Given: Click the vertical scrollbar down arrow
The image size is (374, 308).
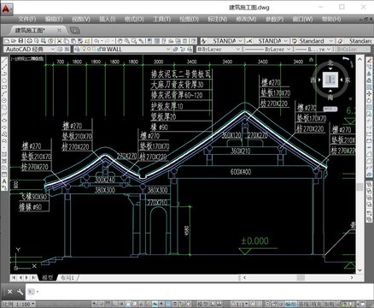Looking at the screenshot, I should click(359, 269).
